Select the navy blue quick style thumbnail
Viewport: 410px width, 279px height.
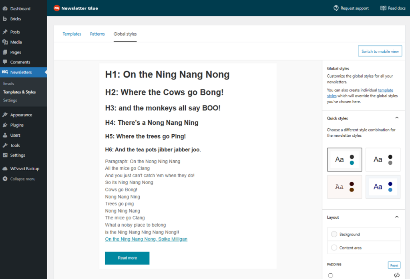[383, 187]
